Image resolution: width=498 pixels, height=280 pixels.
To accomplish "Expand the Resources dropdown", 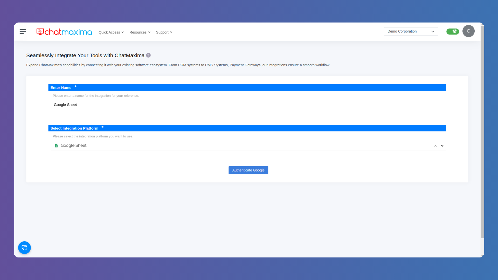I will pyautogui.click(x=140, y=32).
